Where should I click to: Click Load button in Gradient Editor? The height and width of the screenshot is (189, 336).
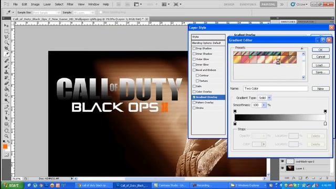[x=321, y=65]
